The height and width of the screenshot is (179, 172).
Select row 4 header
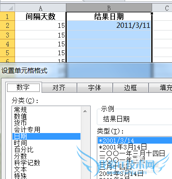[x=8, y=44]
